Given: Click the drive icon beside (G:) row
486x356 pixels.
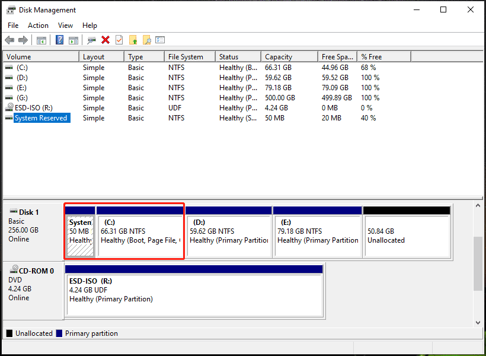Looking at the screenshot, I should click(x=9, y=97).
